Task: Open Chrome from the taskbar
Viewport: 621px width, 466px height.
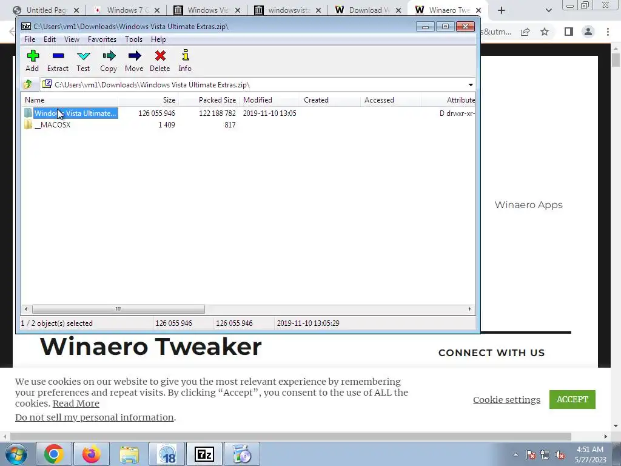Action: (54, 454)
